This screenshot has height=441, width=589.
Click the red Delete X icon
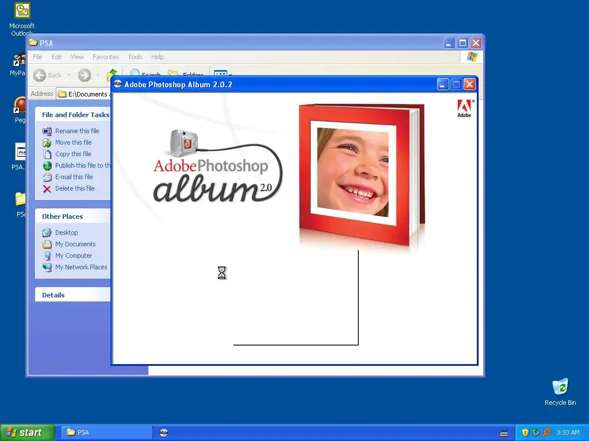point(47,188)
